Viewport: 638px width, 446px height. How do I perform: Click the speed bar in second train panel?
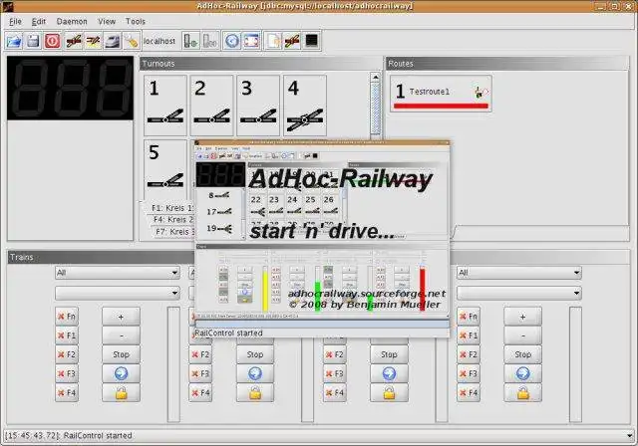click(x=308, y=379)
